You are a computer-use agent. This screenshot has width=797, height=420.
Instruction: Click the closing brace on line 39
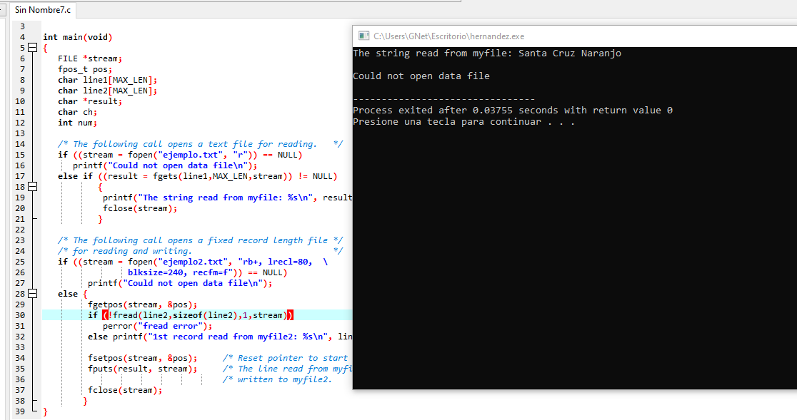[45, 411]
